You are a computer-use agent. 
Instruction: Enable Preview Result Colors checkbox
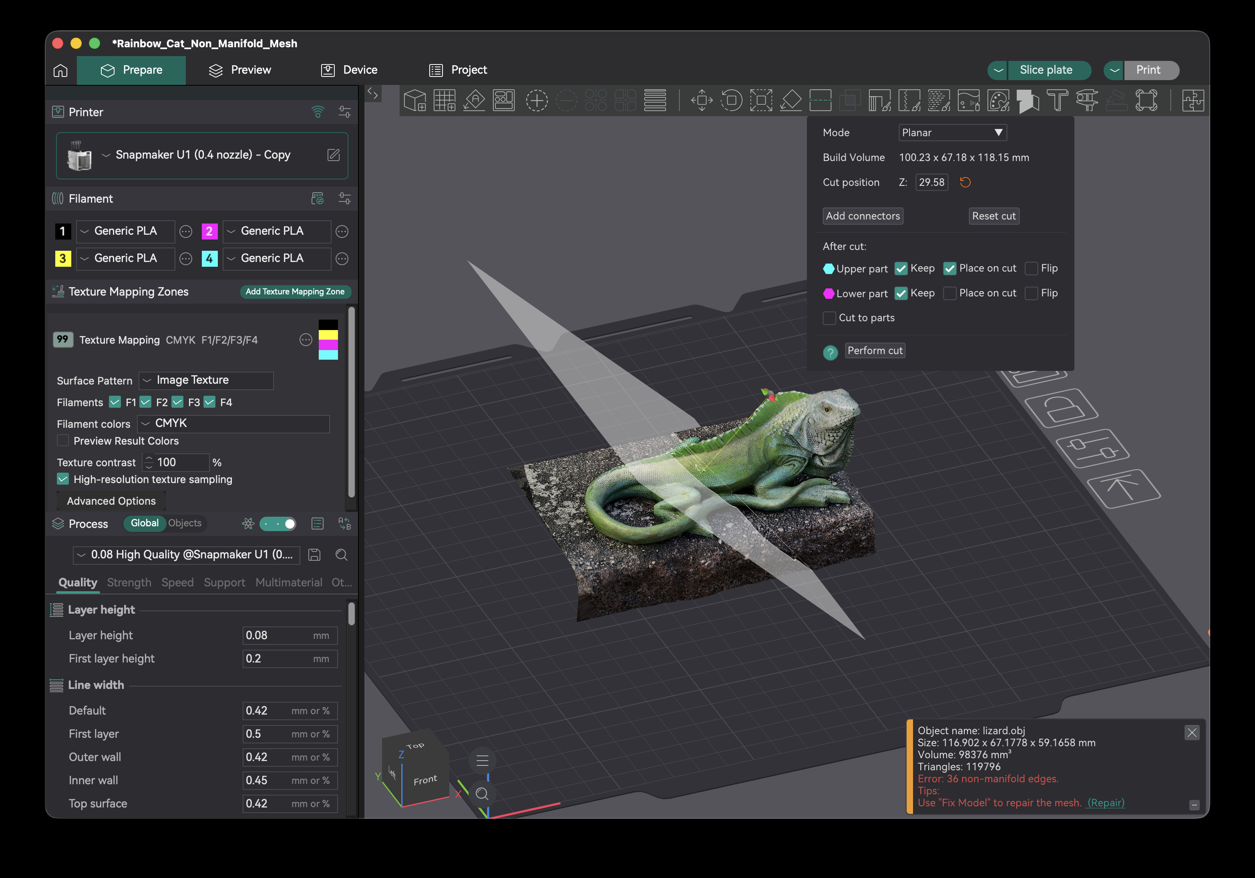(x=63, y=441)
